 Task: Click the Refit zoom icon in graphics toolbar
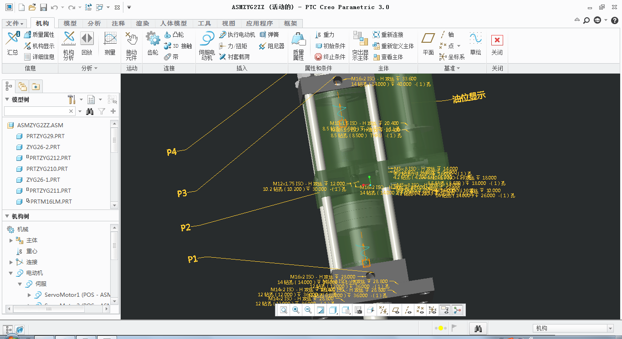pyautogui.click(x=284, y=310)
